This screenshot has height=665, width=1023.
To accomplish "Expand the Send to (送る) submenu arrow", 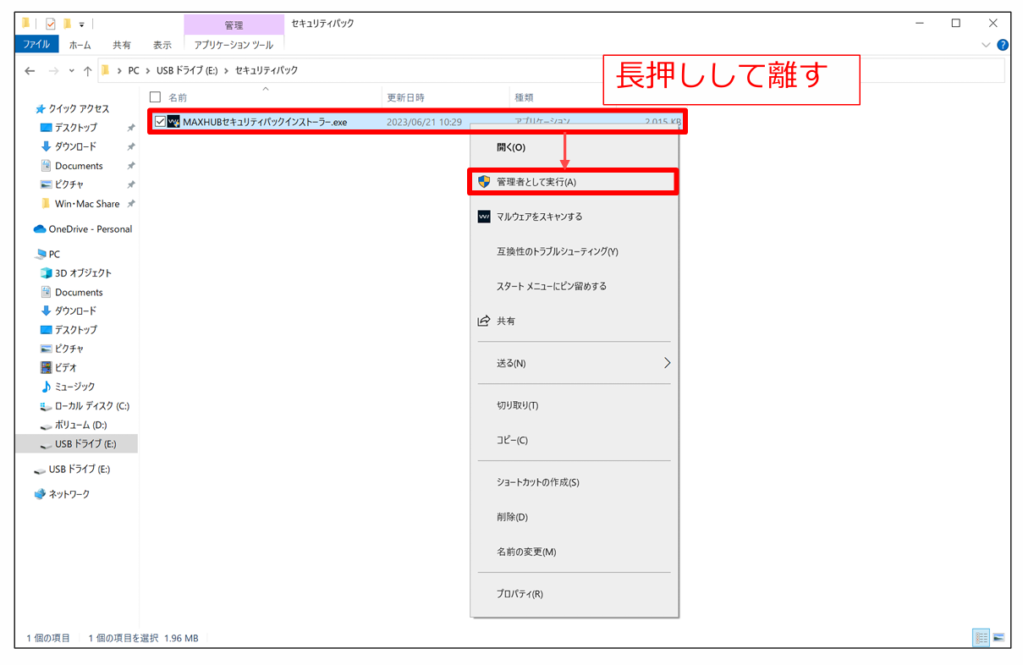I will 667,363.
